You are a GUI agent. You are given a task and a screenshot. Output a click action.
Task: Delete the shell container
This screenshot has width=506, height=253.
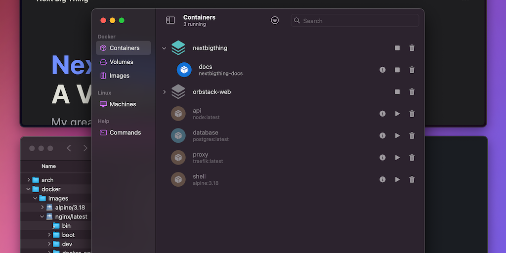(412, 180)
